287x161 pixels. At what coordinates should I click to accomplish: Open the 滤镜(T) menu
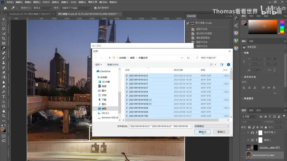pyautogui.click(x=65, y=2)
